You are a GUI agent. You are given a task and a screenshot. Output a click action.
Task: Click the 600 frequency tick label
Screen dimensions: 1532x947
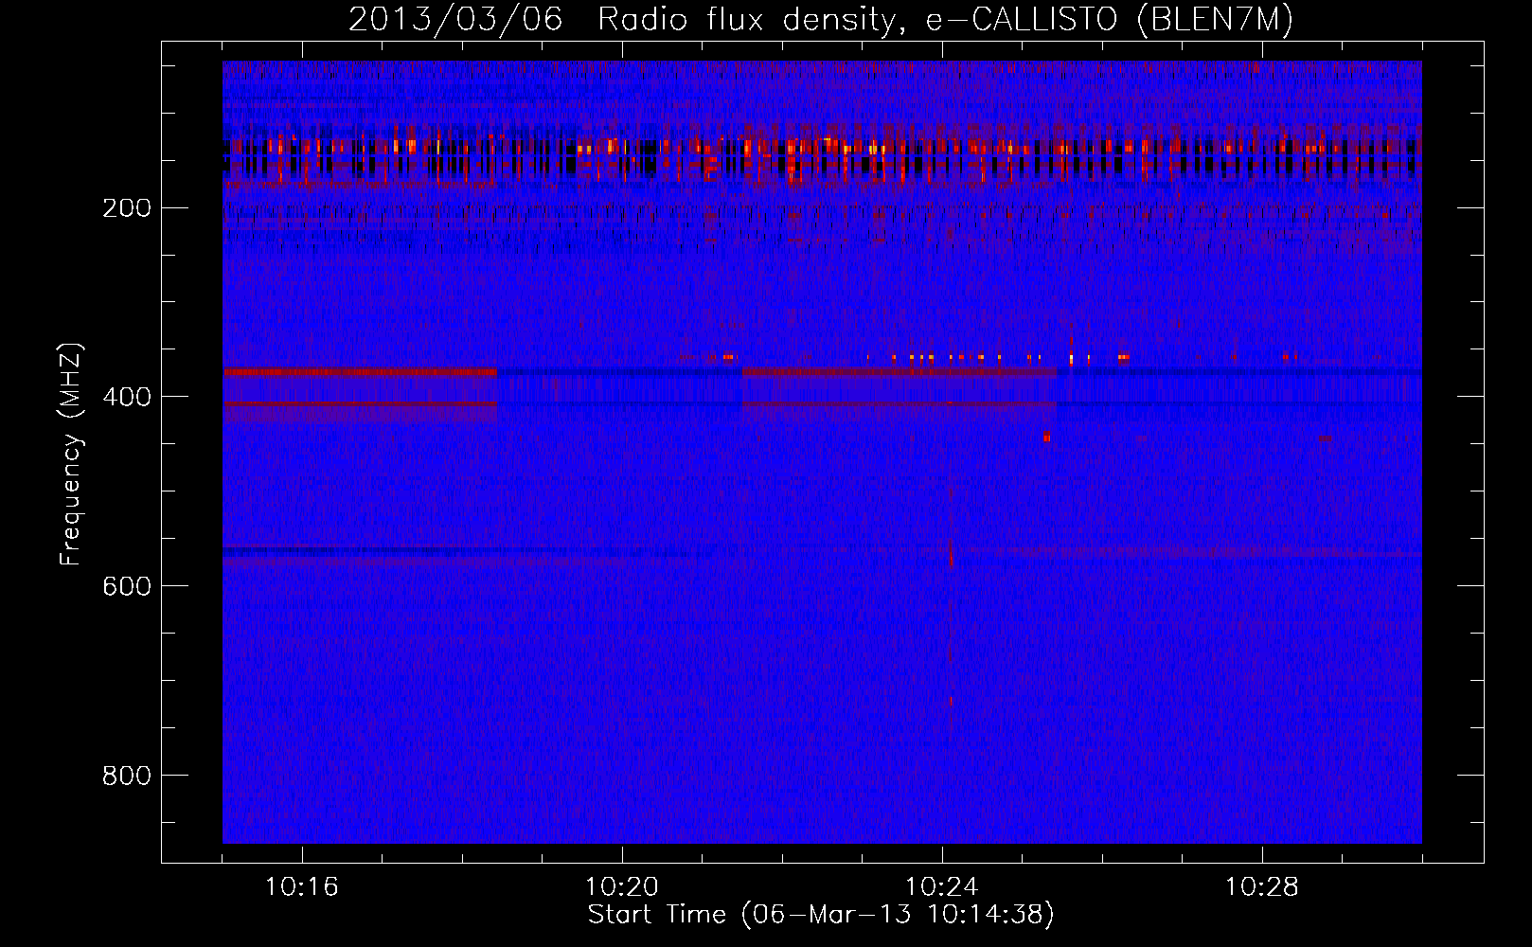126,586
